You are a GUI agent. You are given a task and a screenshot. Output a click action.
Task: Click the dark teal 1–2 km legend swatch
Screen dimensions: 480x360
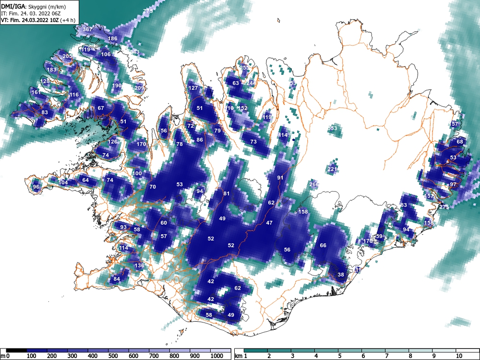tap(256, 350)
